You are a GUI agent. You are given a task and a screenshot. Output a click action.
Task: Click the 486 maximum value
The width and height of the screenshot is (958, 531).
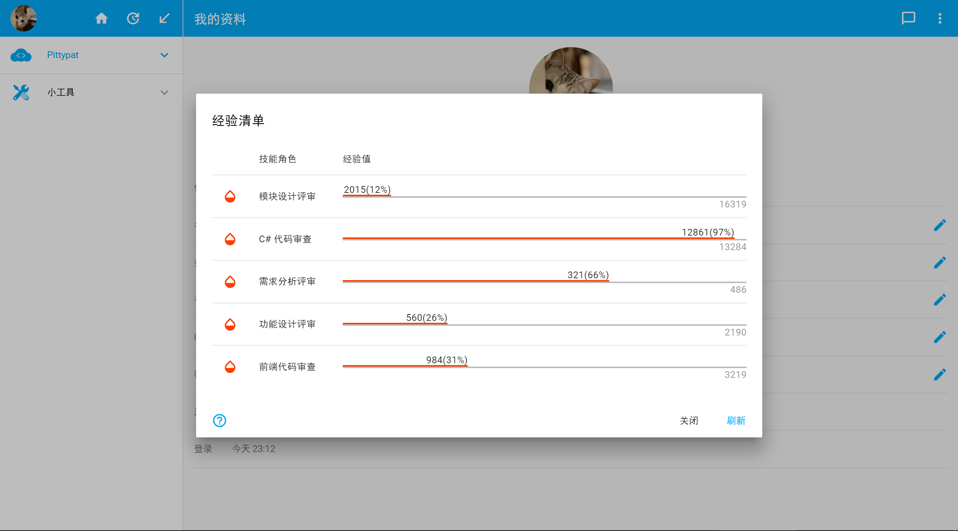(x=738, y=289)
